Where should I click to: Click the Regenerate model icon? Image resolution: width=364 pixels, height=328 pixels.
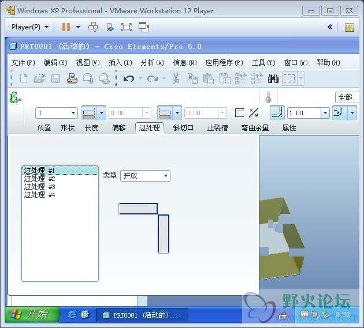[x=240, y=78]
